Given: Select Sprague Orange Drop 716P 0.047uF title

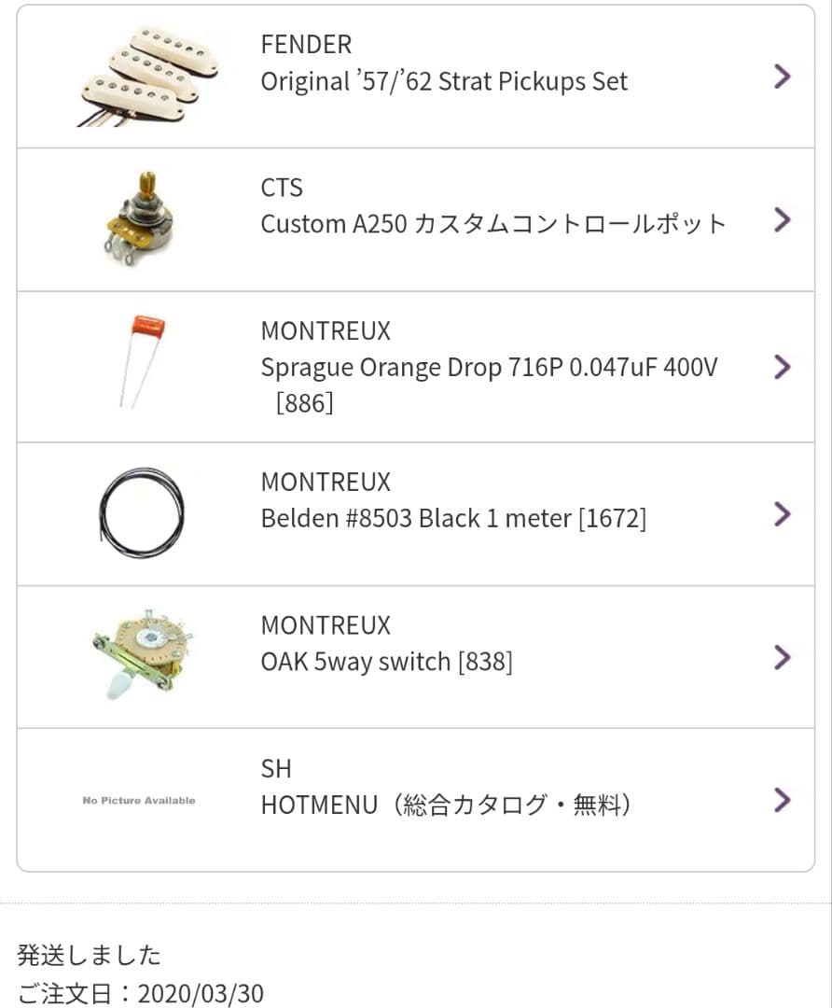Looking at the screenshot, I should click(489, 368).
